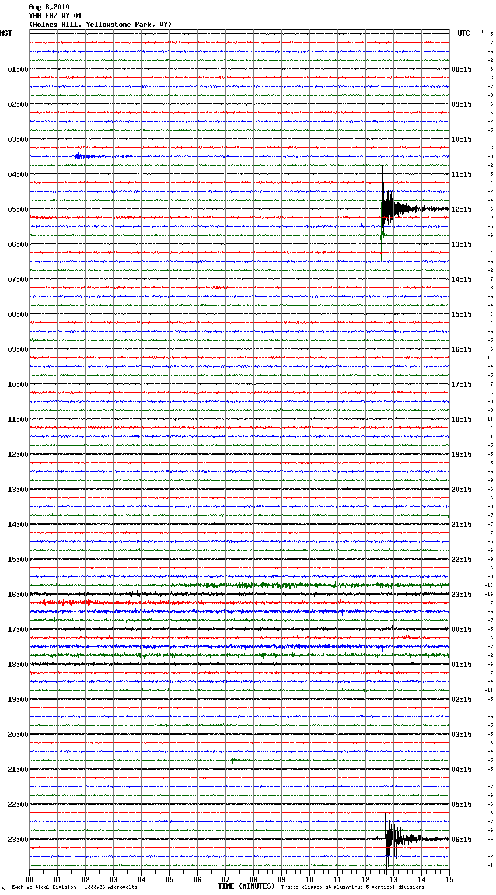Click the noisy green trace above the 16:00 row
The image size is (496, 895).
239,585
